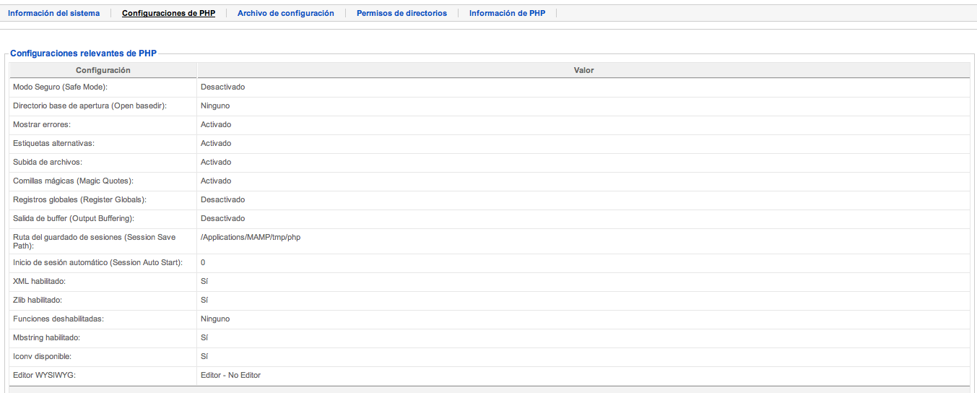
Task: Click the Configuraciones relevantes de PHP heading
Action: click(x=83, y=53)
